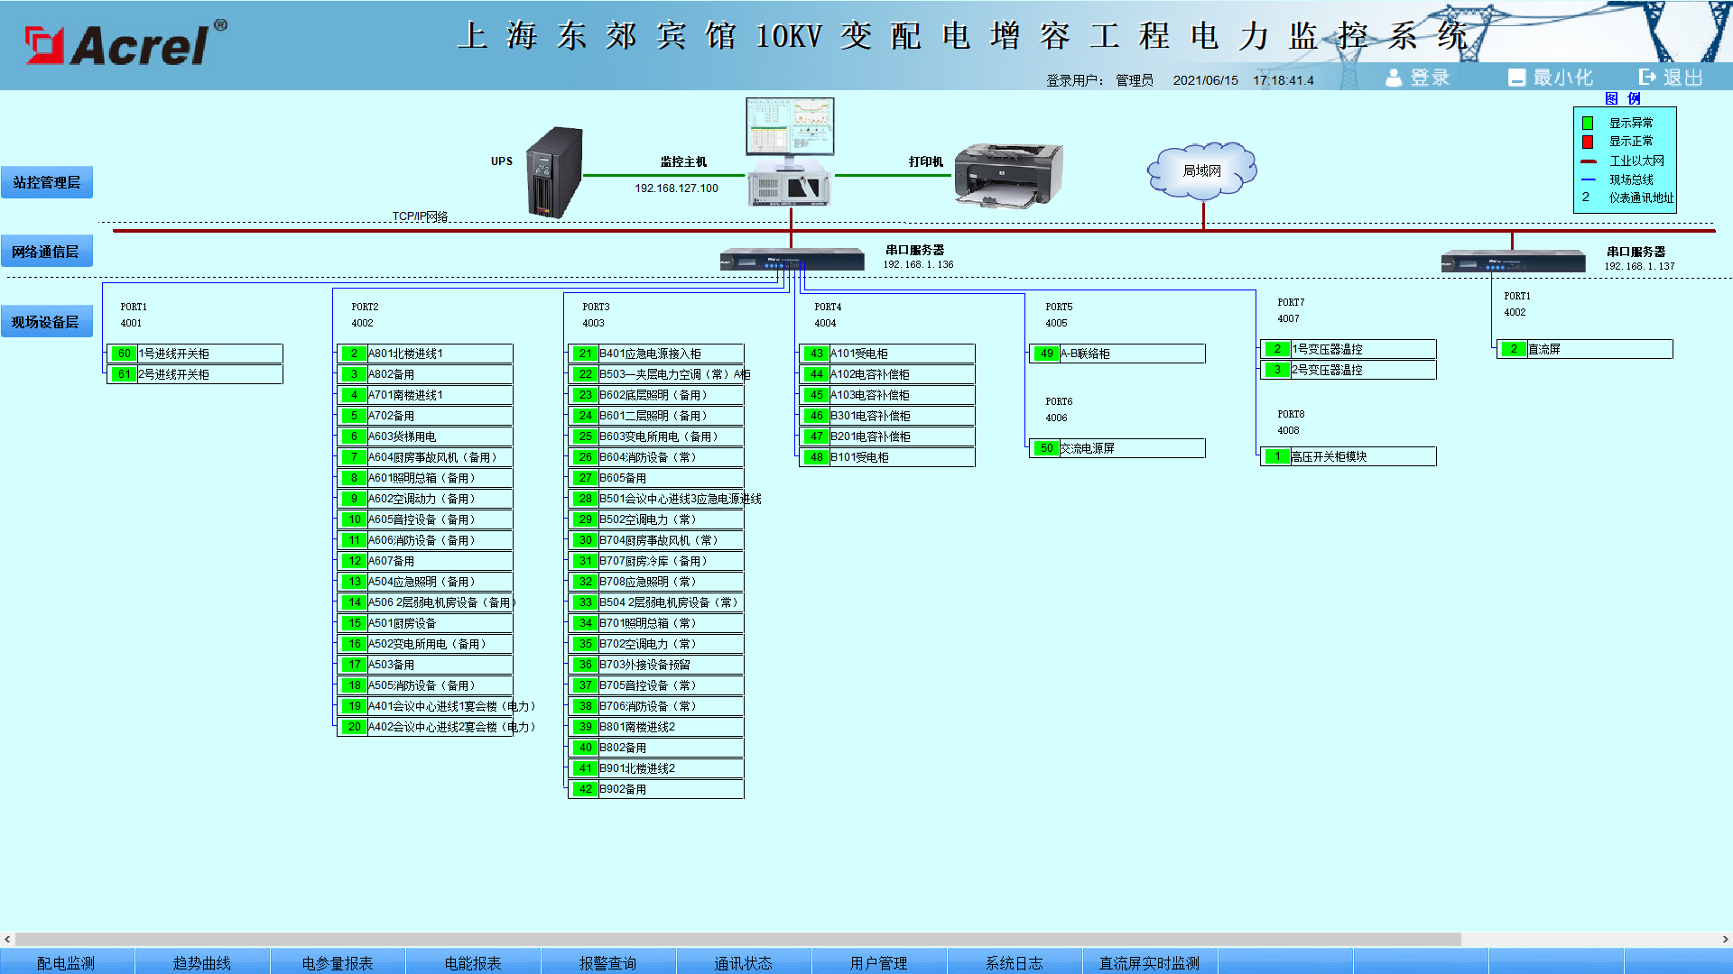This screenshot has height=974, width=1733.
Task: Click status indicator 49 for A-B联络柜
Action: point(1046,354)
